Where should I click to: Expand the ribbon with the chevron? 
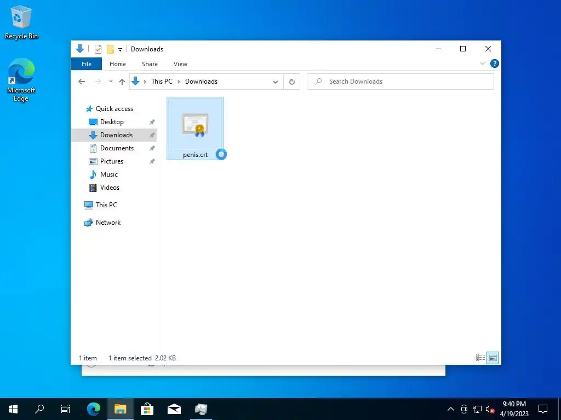click(482, 63)
